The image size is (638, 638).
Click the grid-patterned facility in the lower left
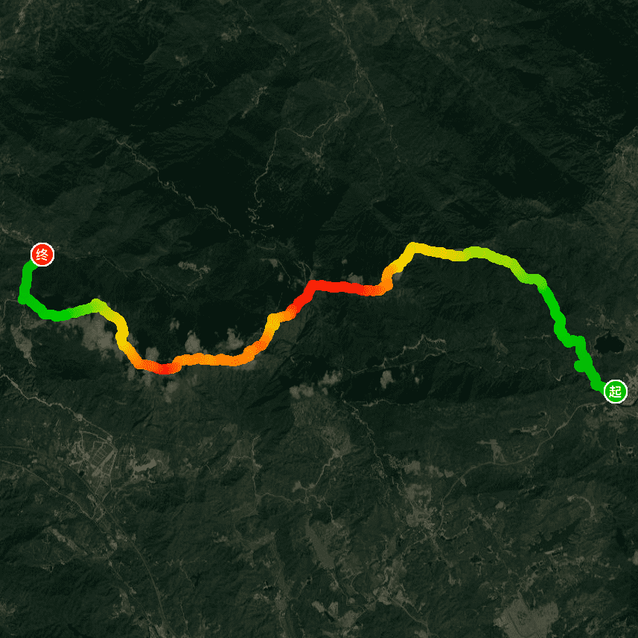95,453
